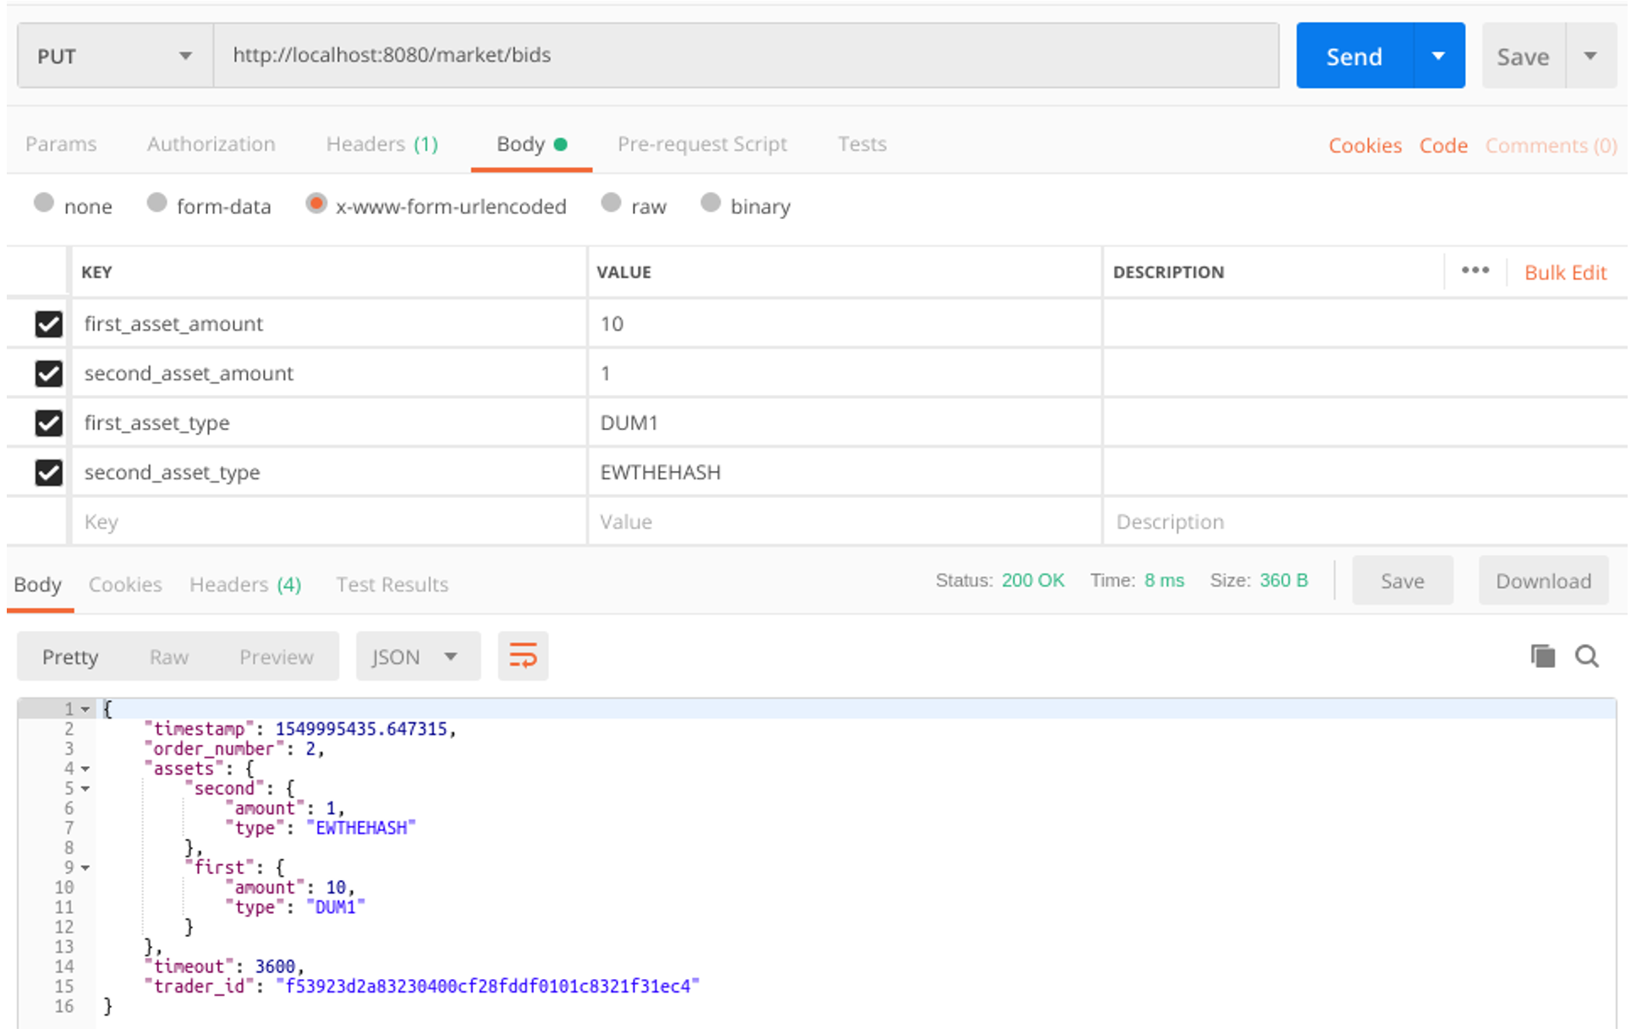Collapse the assets object fold arrow

(85, 769)
